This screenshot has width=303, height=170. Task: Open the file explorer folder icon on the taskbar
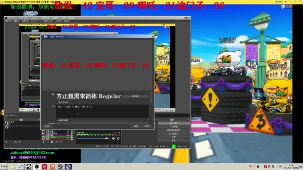tap(13, 167)
